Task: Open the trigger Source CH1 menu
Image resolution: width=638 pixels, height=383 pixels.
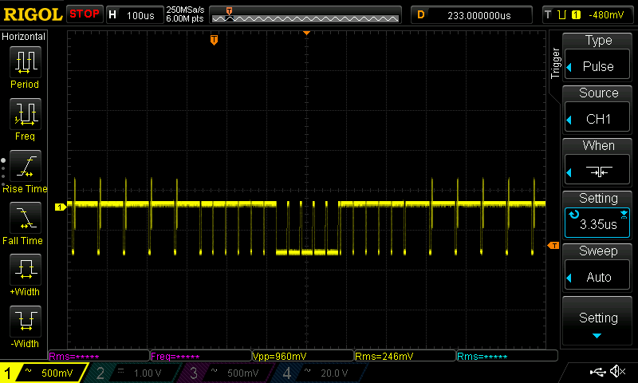Action: [x=598, y=110]
